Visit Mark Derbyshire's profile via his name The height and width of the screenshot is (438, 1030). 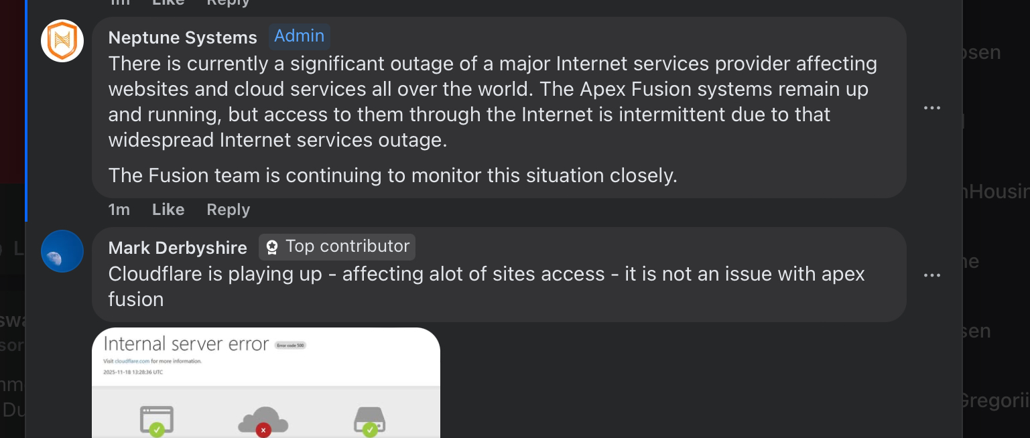[x=178, y=248]
